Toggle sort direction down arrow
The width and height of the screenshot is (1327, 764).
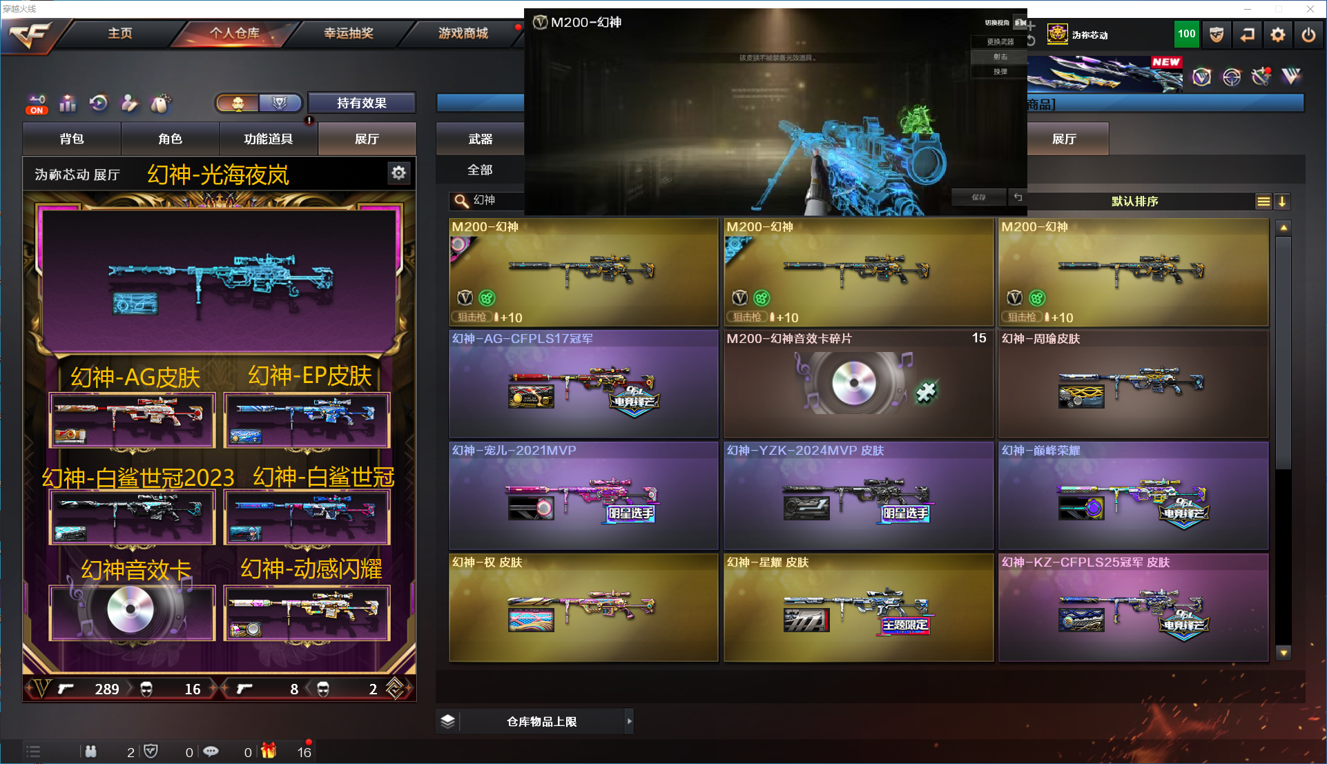tap(1282, 202)
